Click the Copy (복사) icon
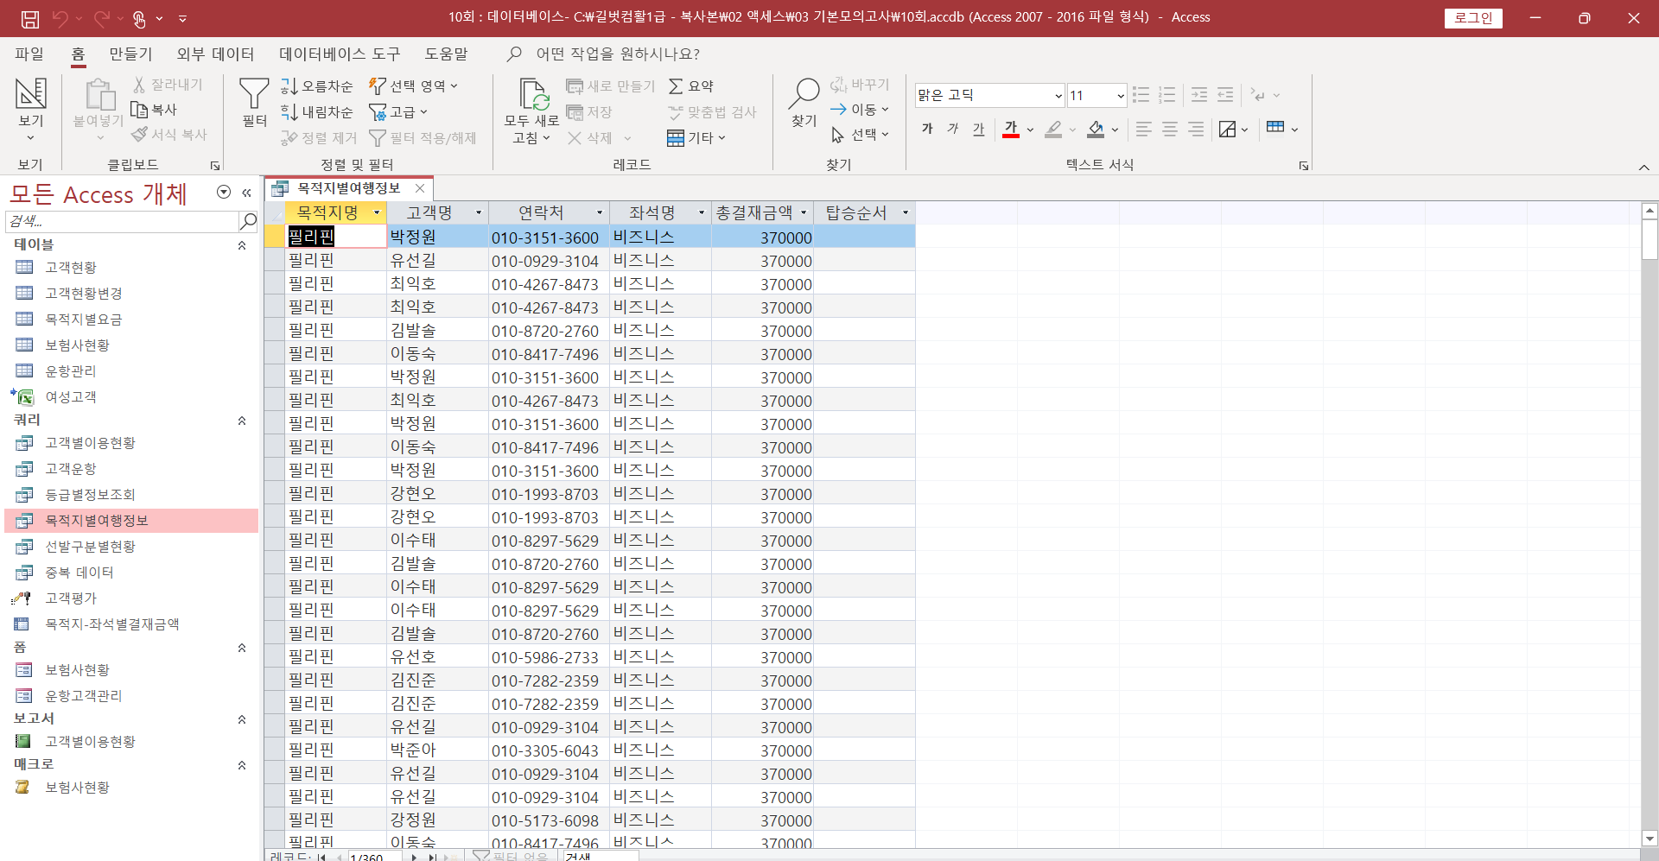This screenshot has width=1659, height=861. click(x=154, y=110)
